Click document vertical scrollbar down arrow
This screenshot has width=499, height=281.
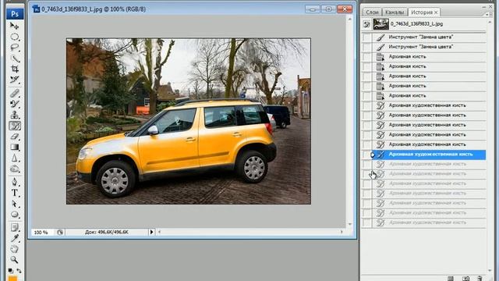(350, 224)
